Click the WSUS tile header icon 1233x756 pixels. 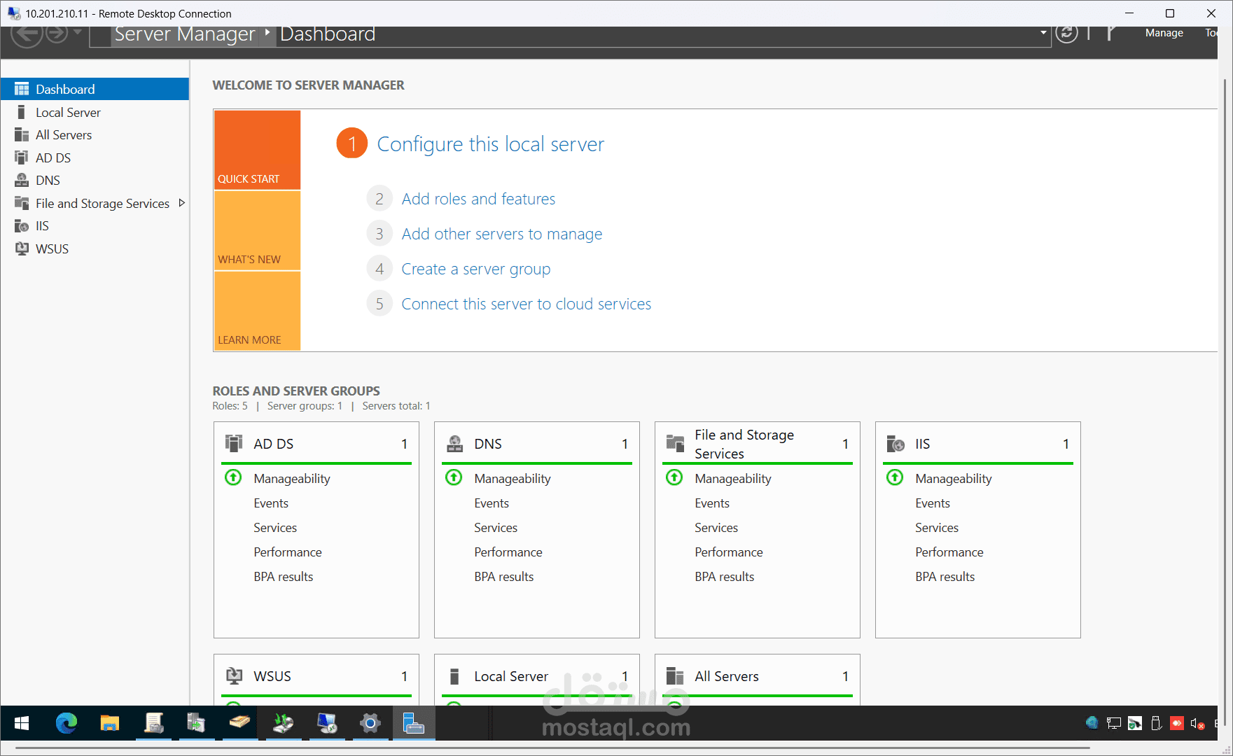[234, 675]
